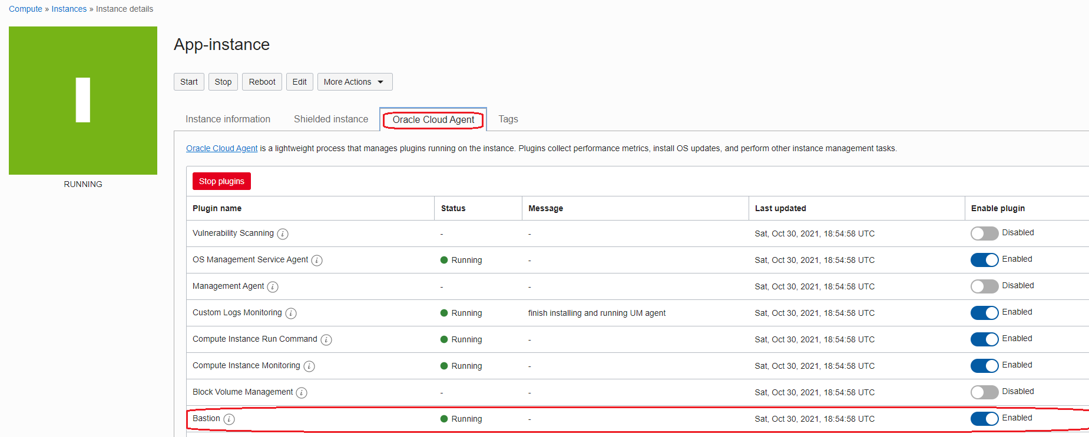Click info icon next to Vulnerability Scanning
Viewport: 1089px width, 437px height.
point(283,234)
